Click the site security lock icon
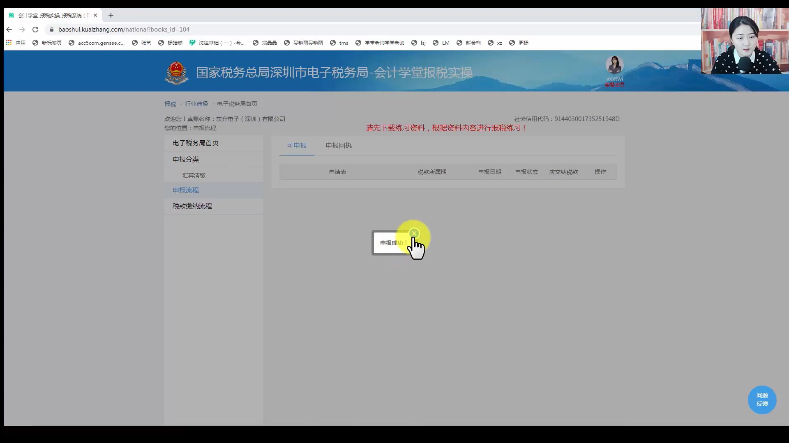Image resolution: width=789 pixels, height=443 pixels. pyautogui.click(x=52, y=30)
